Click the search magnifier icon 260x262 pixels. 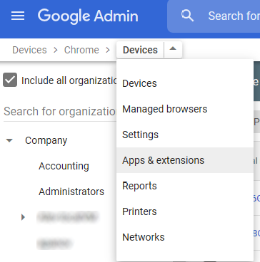click(187, 16)
